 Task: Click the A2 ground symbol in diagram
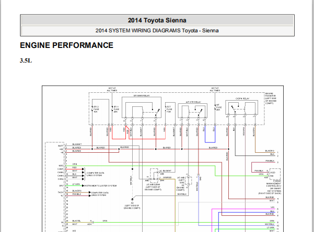[x=132, y=199]
